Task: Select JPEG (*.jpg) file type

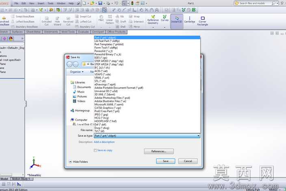Action: click(x=147, y=114)
